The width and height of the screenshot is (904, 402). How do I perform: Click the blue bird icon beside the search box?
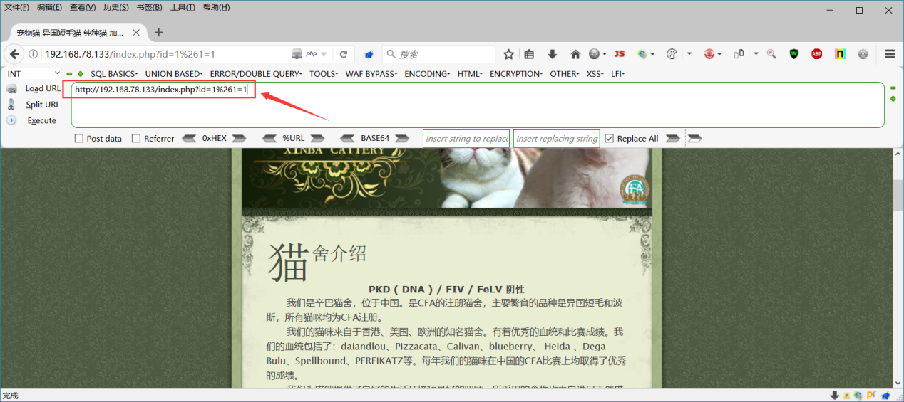(369, 54)
